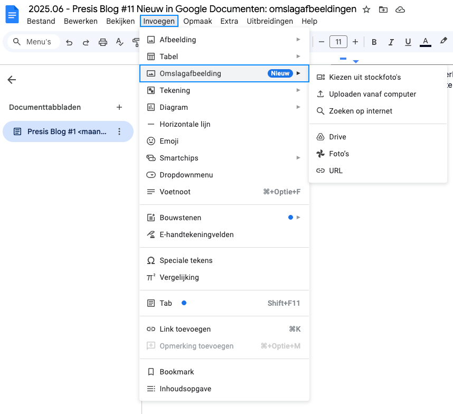This screenshot has height=414, width=453.
Task: Open the spelling and grammar check icon
Action: pyautogui.click(x=119, y=42)
